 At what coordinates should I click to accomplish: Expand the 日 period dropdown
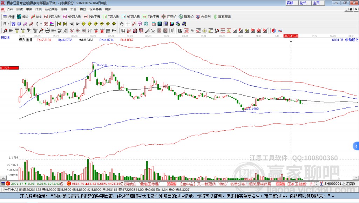[8, 24]
